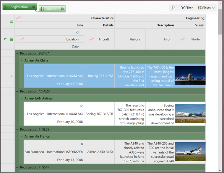Click the Description column group header
The height and width of the screenshot is (173, 224).
[x=145, y=25]
